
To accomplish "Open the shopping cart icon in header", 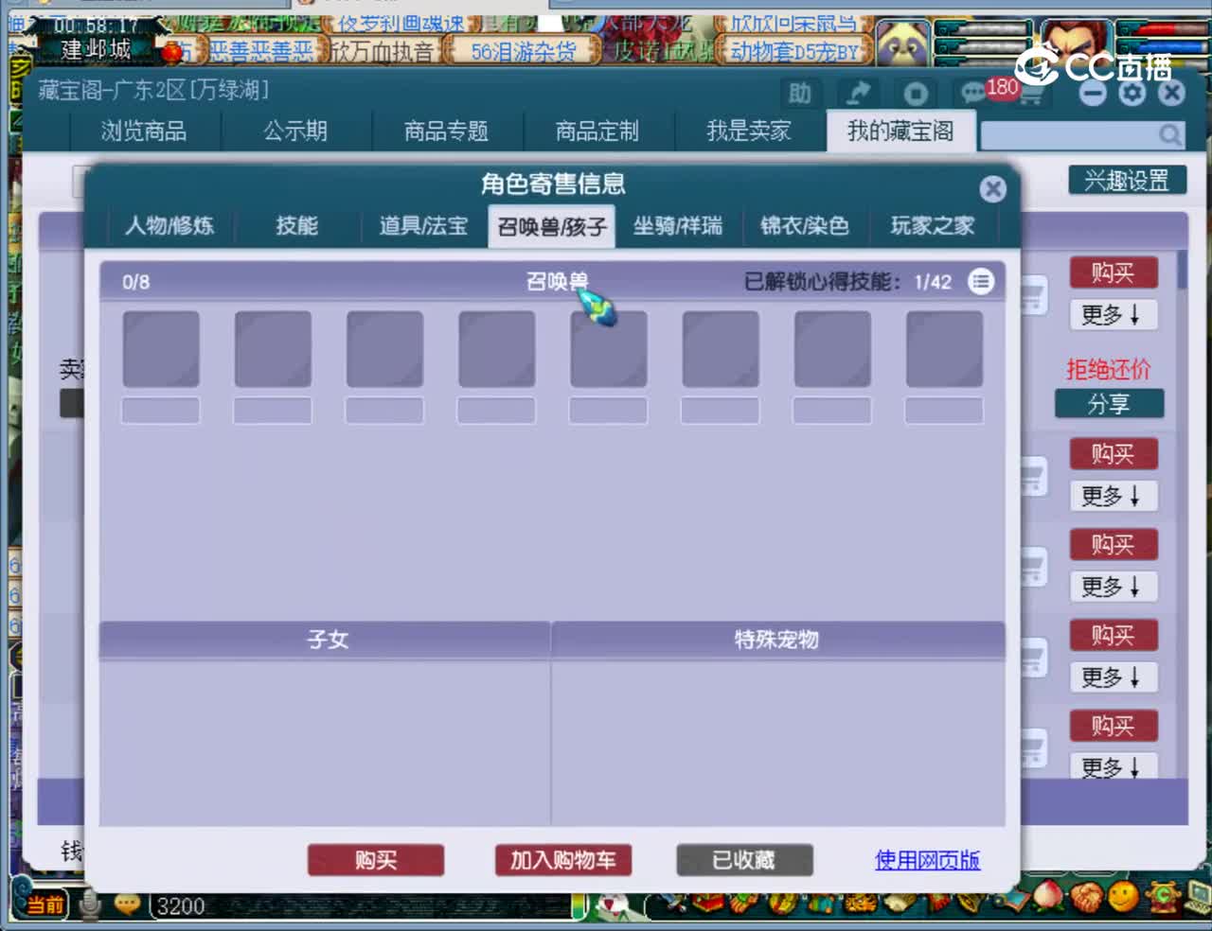I will click(1030, 96).
